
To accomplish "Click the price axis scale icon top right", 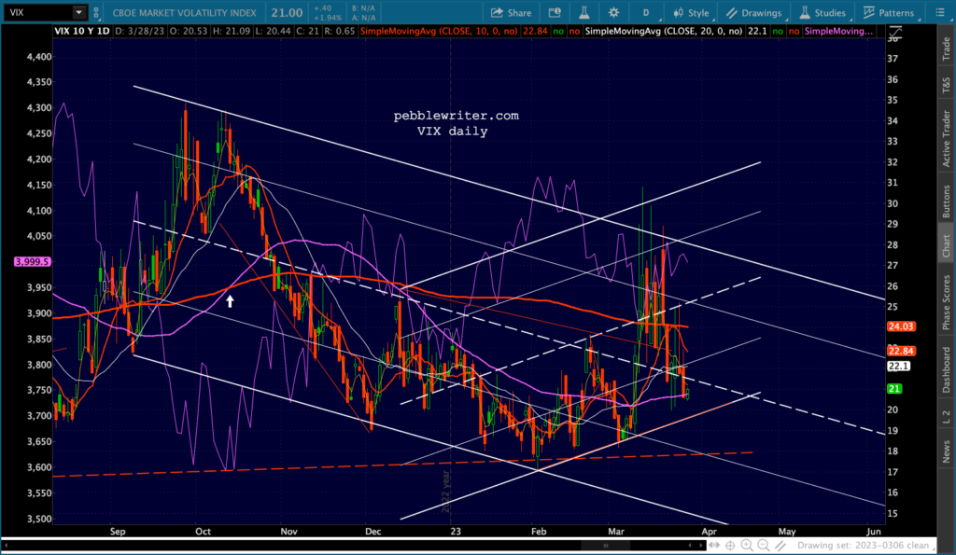I will click(894, 31).
